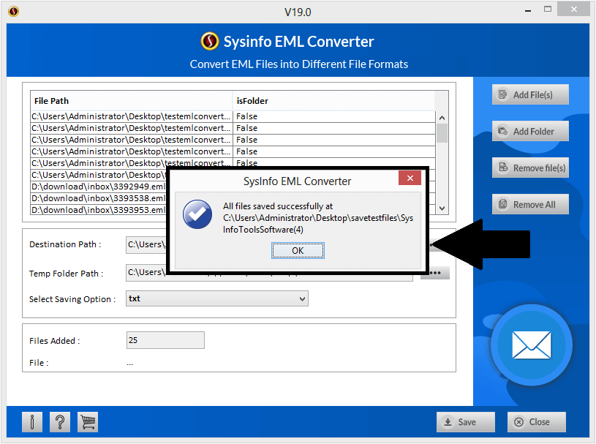
Task: Maximize the V19.0 window
Action: pyautogui.click(x=547, y=9)
